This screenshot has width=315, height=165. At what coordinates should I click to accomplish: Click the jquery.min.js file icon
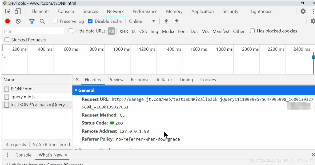(x=7, y=97)
